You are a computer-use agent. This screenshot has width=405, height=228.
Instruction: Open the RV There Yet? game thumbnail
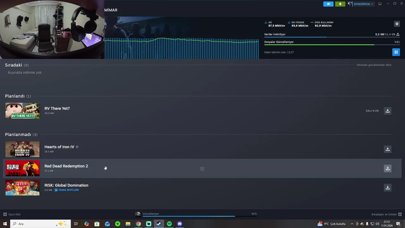tap(22, 111)
